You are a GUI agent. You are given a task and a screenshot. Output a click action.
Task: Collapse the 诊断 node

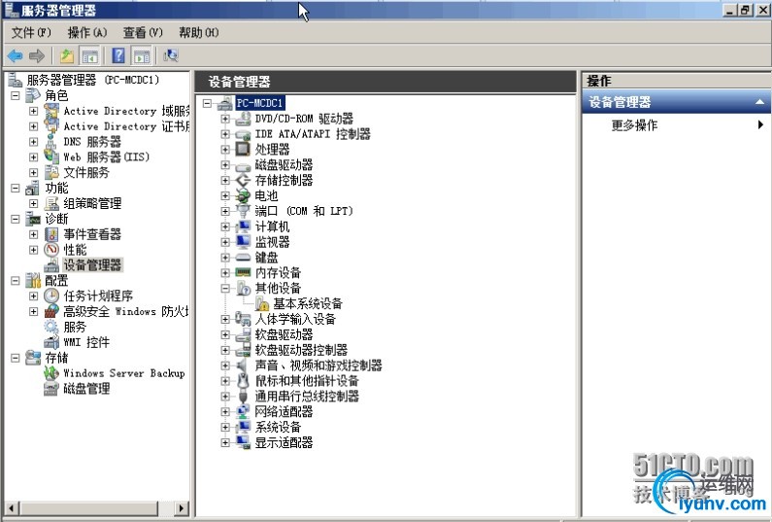click(16, 219)
